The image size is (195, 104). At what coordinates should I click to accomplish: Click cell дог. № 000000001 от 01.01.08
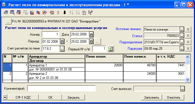pos(57,69)
